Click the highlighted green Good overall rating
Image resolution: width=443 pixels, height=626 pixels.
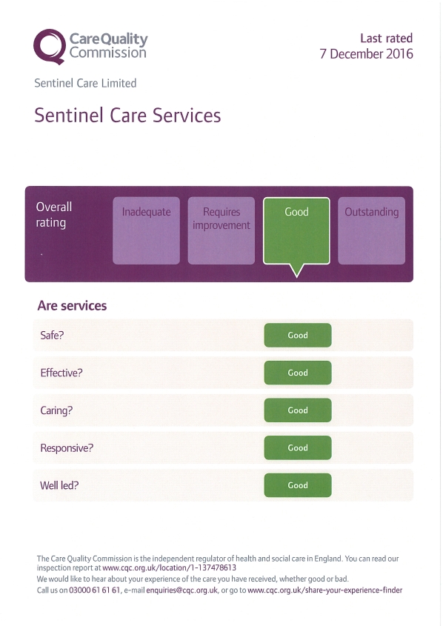[296, 230]
